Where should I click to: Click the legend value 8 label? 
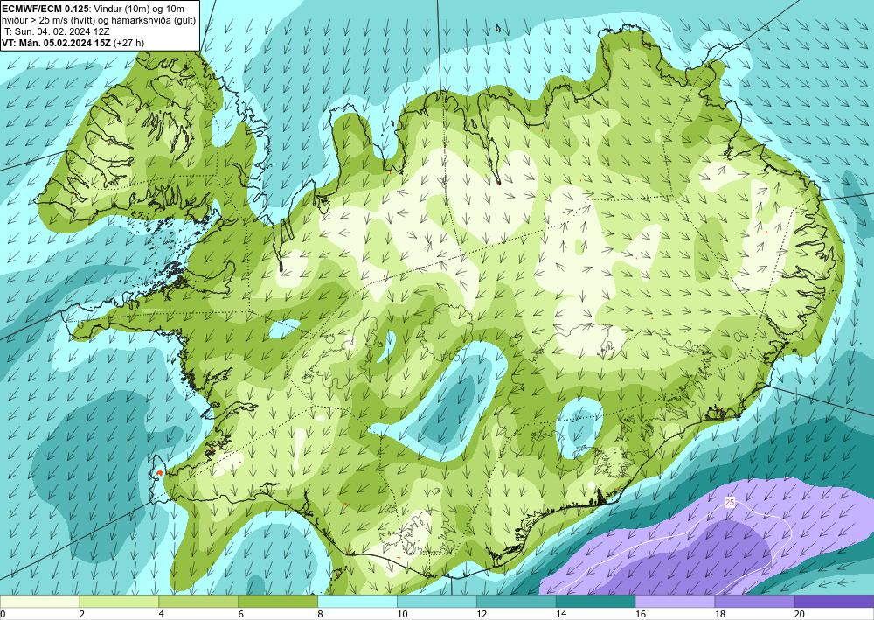tap(321, 614)
